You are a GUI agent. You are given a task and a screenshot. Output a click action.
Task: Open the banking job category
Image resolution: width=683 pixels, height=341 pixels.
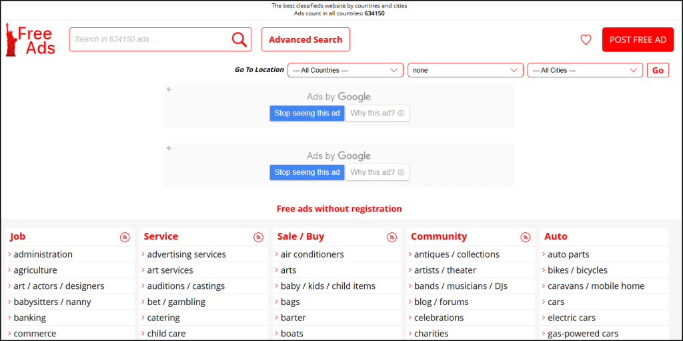[29, 318]
